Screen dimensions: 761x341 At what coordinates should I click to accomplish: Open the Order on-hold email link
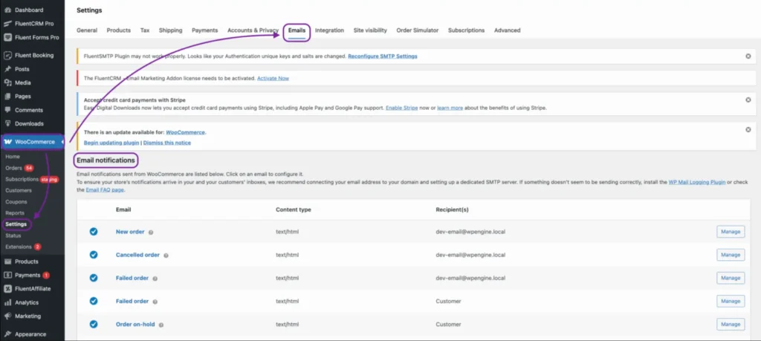(135, 325)
